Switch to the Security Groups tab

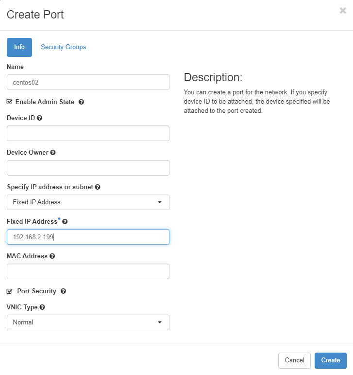[63, 47]
